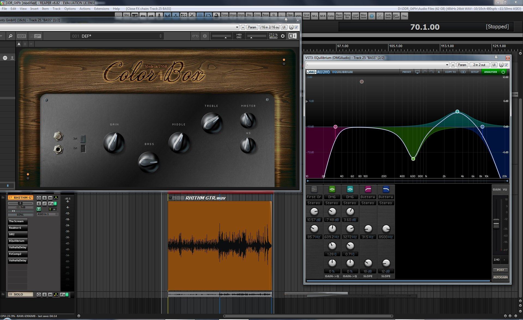
Task: Mute the RHITHM GTR track
Action: click(50, 198)
